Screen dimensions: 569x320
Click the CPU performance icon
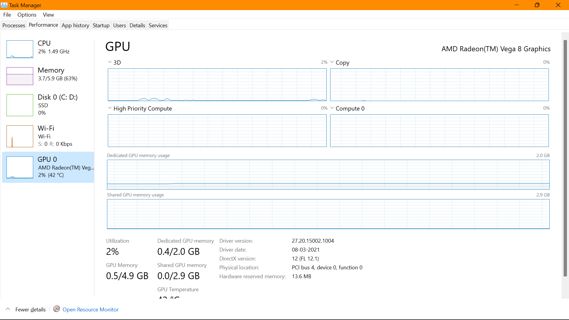pyautogui.click(x=20, y=49)
